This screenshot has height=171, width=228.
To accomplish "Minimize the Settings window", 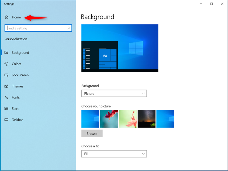I will [201, 4].
